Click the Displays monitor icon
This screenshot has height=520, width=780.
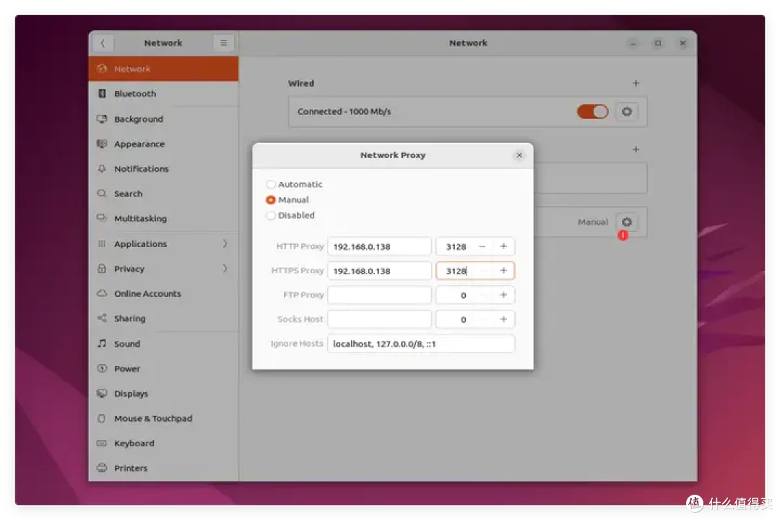[102, 393]
